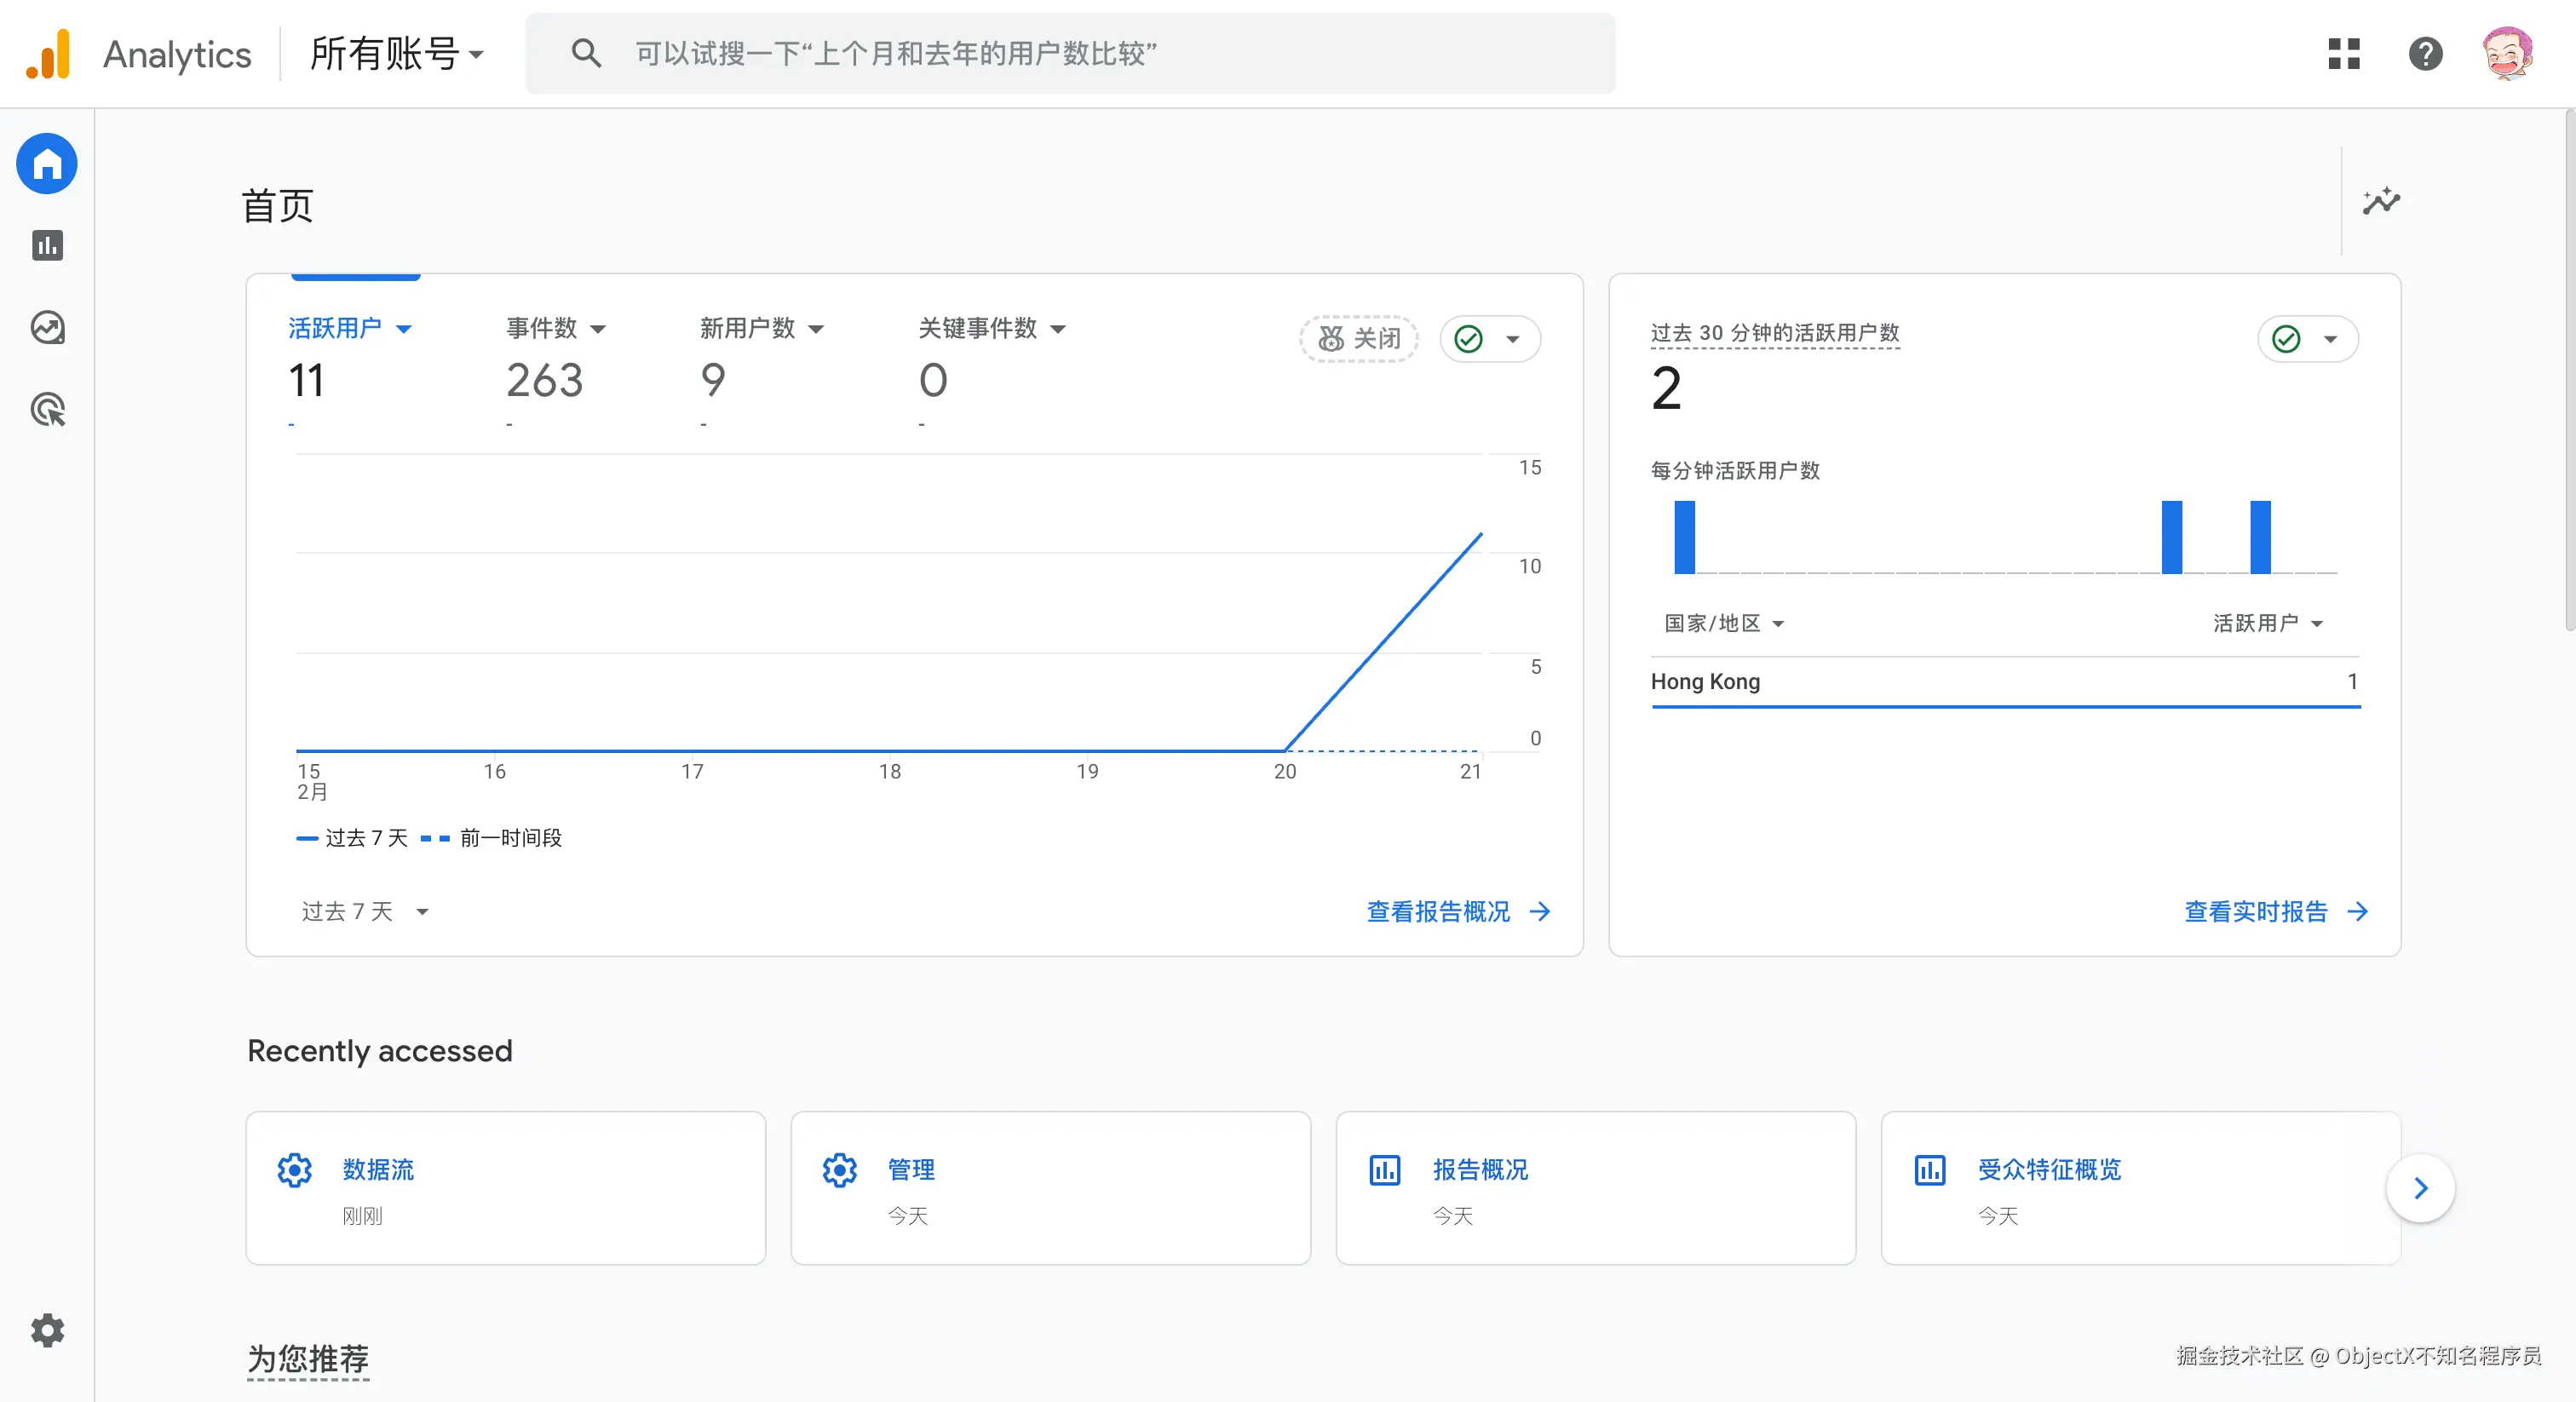Viewport: 2576px width, 1402px height.
Task: Click the Insights sparkline icon
Action: [2381, 201]
